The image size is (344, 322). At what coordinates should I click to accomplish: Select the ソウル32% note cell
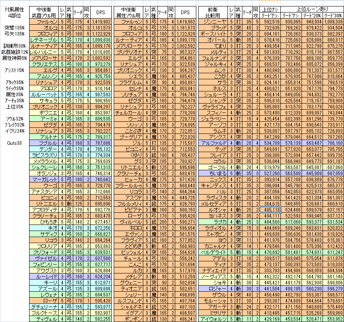[x=15, y=119]
